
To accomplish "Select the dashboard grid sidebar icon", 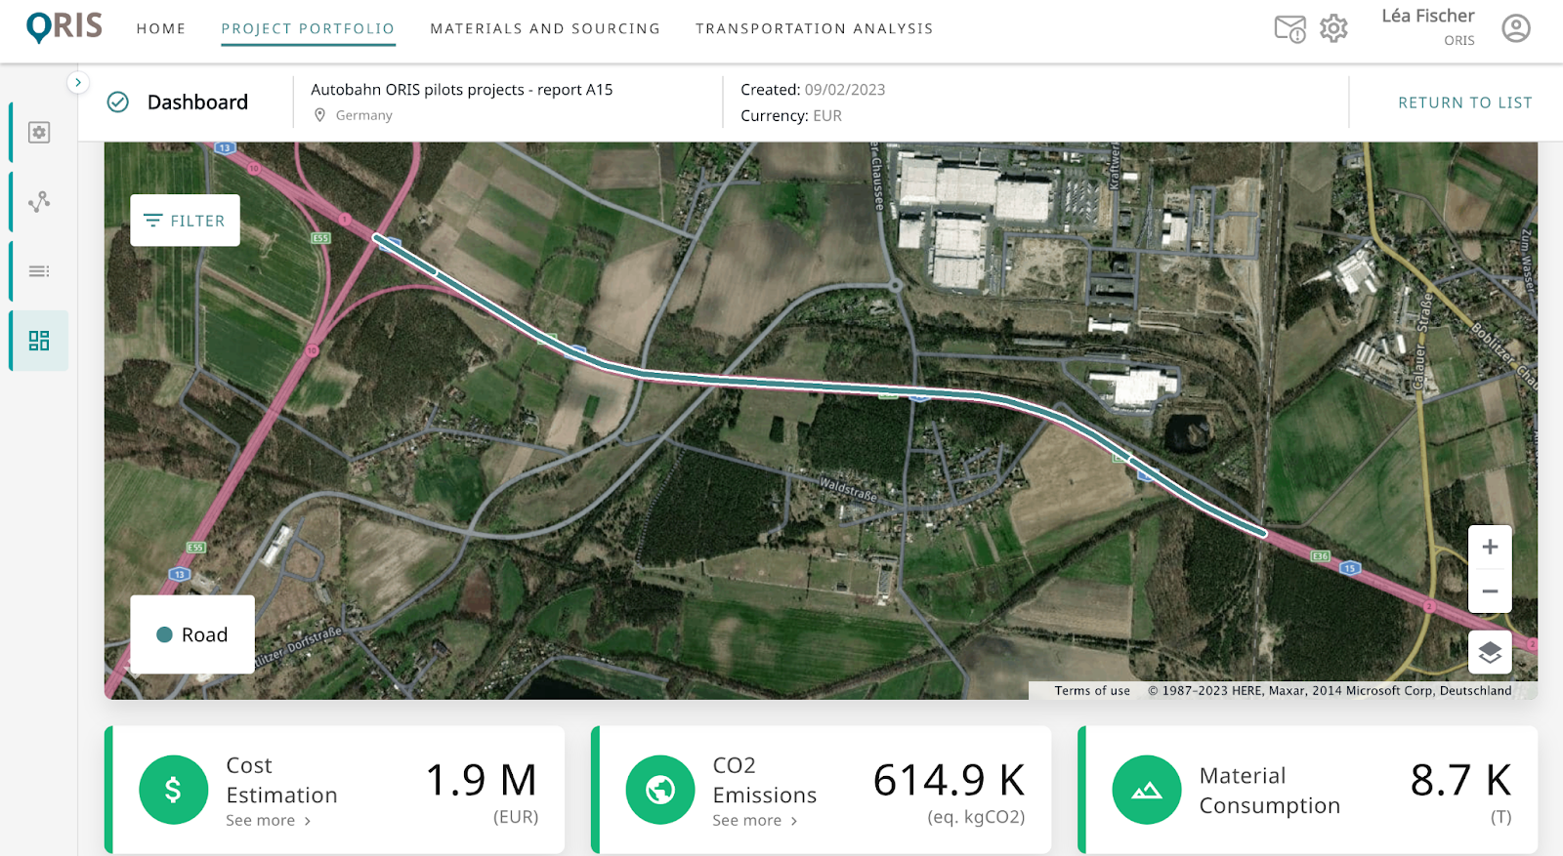I will (39, 341).
